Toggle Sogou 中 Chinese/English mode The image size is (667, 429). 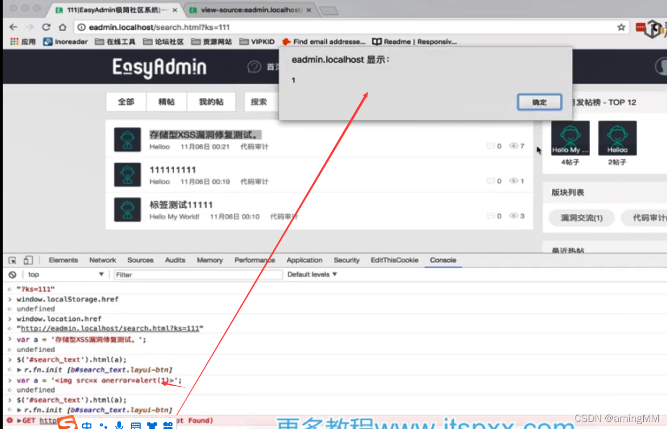click(x=87, y=426)
